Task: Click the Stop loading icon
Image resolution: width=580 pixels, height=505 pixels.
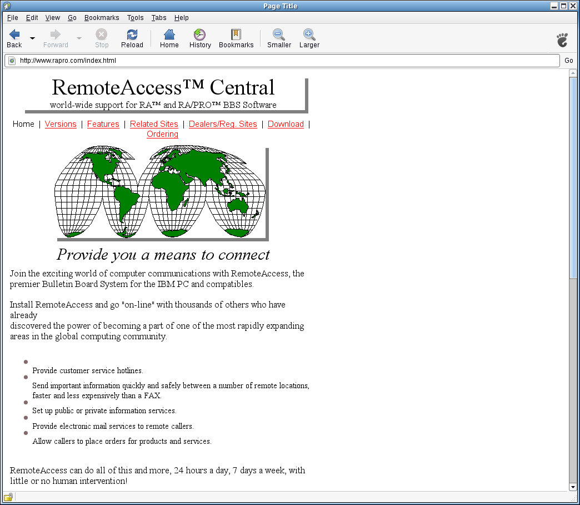Action: [101, 34]
